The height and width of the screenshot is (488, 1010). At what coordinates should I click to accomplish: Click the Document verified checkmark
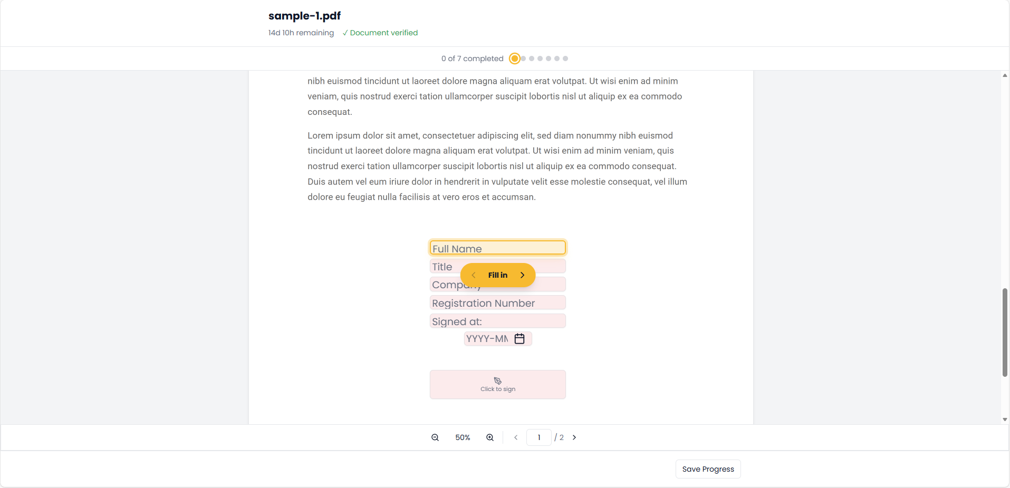click(x=345, y=33)
